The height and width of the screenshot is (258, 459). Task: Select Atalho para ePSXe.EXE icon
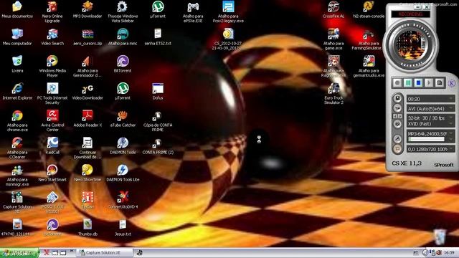pyautogui.click(x=193, y=12)
